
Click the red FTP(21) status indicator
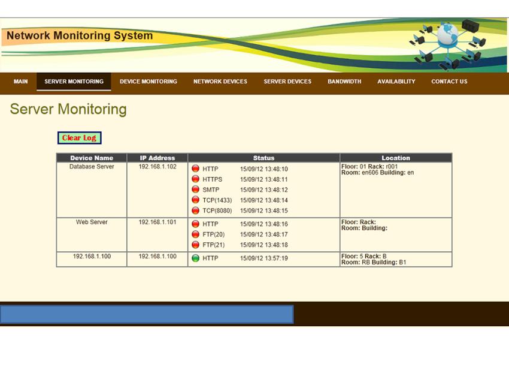[x=196, y=245]
